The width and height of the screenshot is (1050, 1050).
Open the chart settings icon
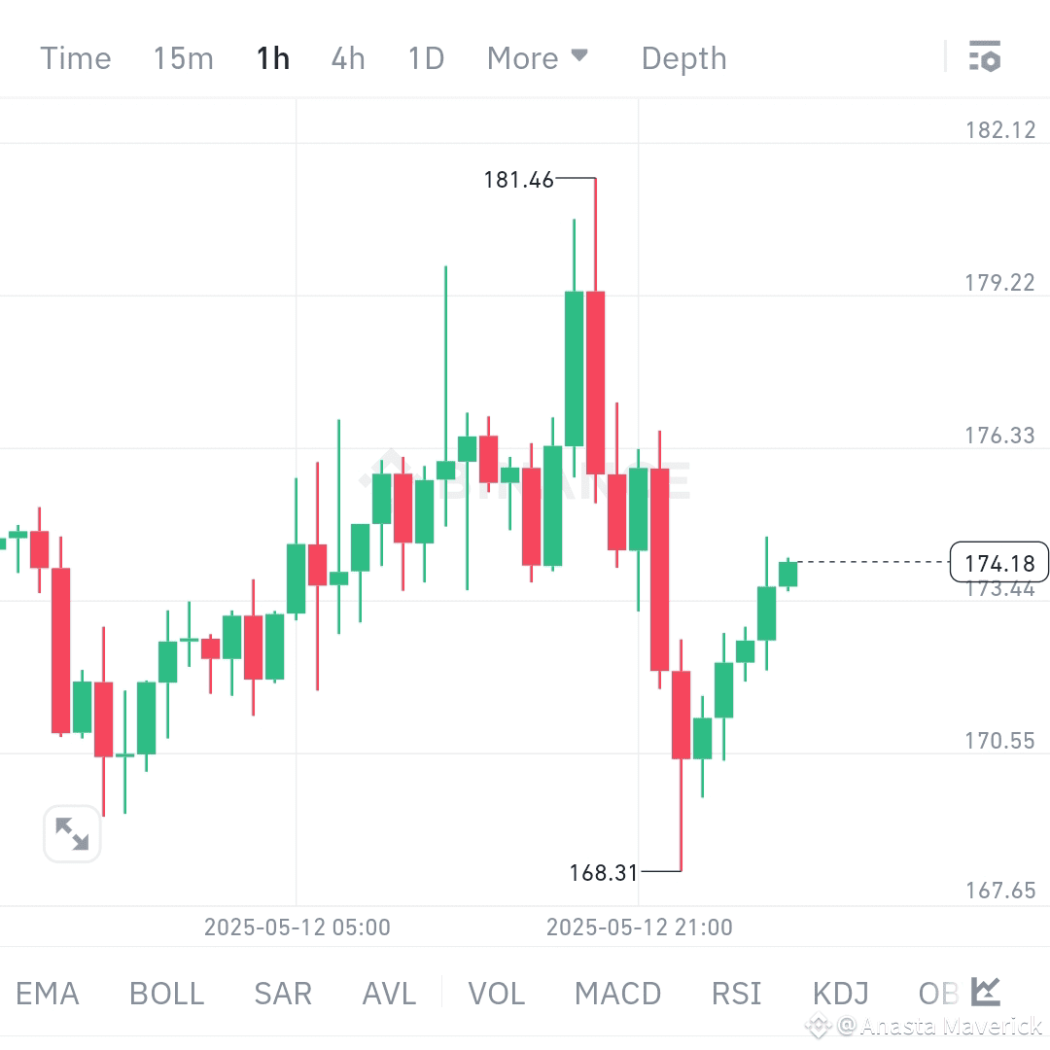click(986, 57)
